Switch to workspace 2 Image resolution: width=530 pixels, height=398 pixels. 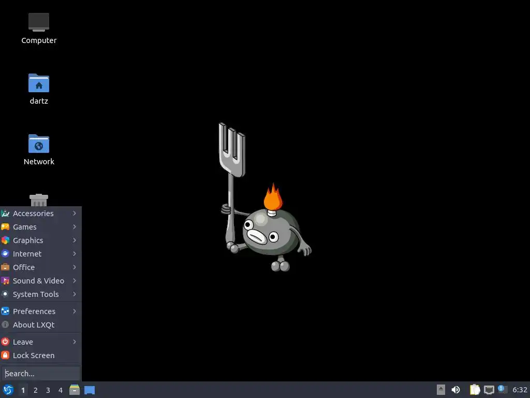point(36,390)
